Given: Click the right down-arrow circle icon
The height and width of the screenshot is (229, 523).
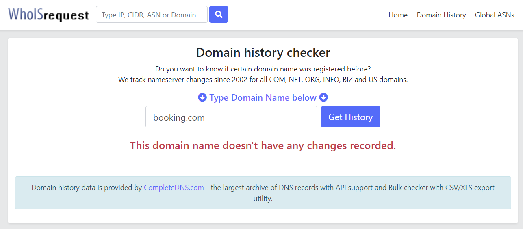Looking at the screenshot, I should point(323,98).
